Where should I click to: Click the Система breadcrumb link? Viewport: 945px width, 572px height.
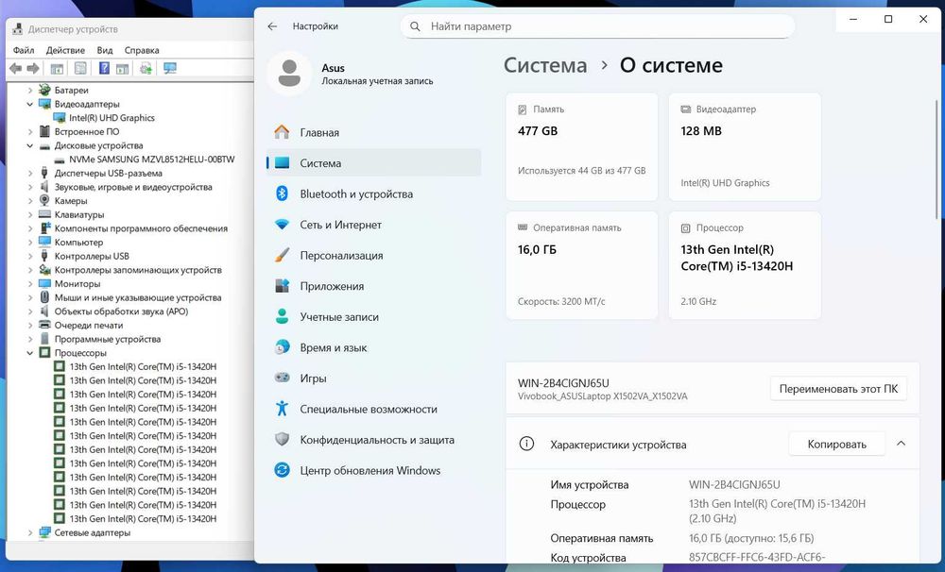(545, 65)
